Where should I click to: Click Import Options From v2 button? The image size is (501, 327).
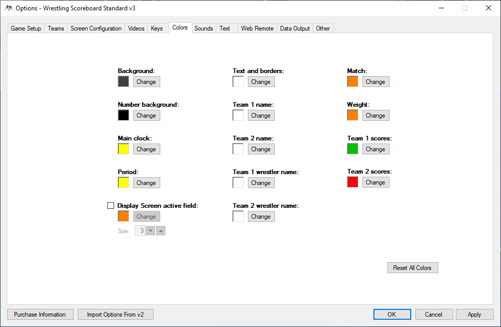116,315
